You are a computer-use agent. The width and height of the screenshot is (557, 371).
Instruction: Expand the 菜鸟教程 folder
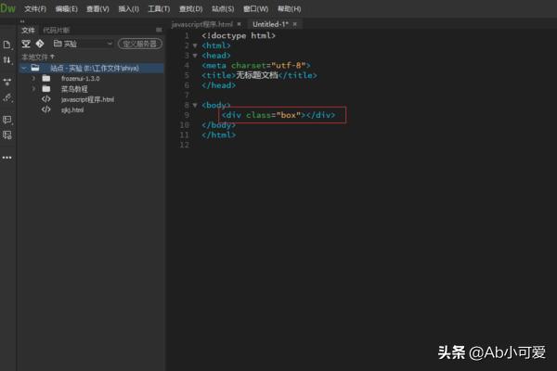click(33, 89)
